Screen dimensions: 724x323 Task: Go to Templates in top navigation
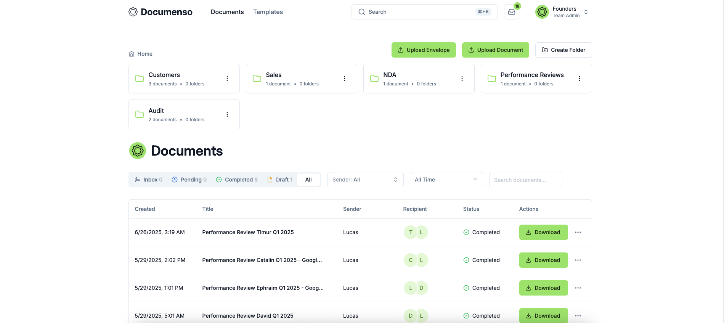click(268, 12)
